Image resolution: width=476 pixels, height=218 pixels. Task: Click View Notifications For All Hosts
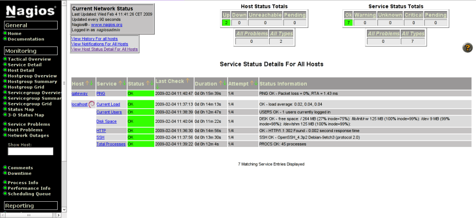[99, 44]
